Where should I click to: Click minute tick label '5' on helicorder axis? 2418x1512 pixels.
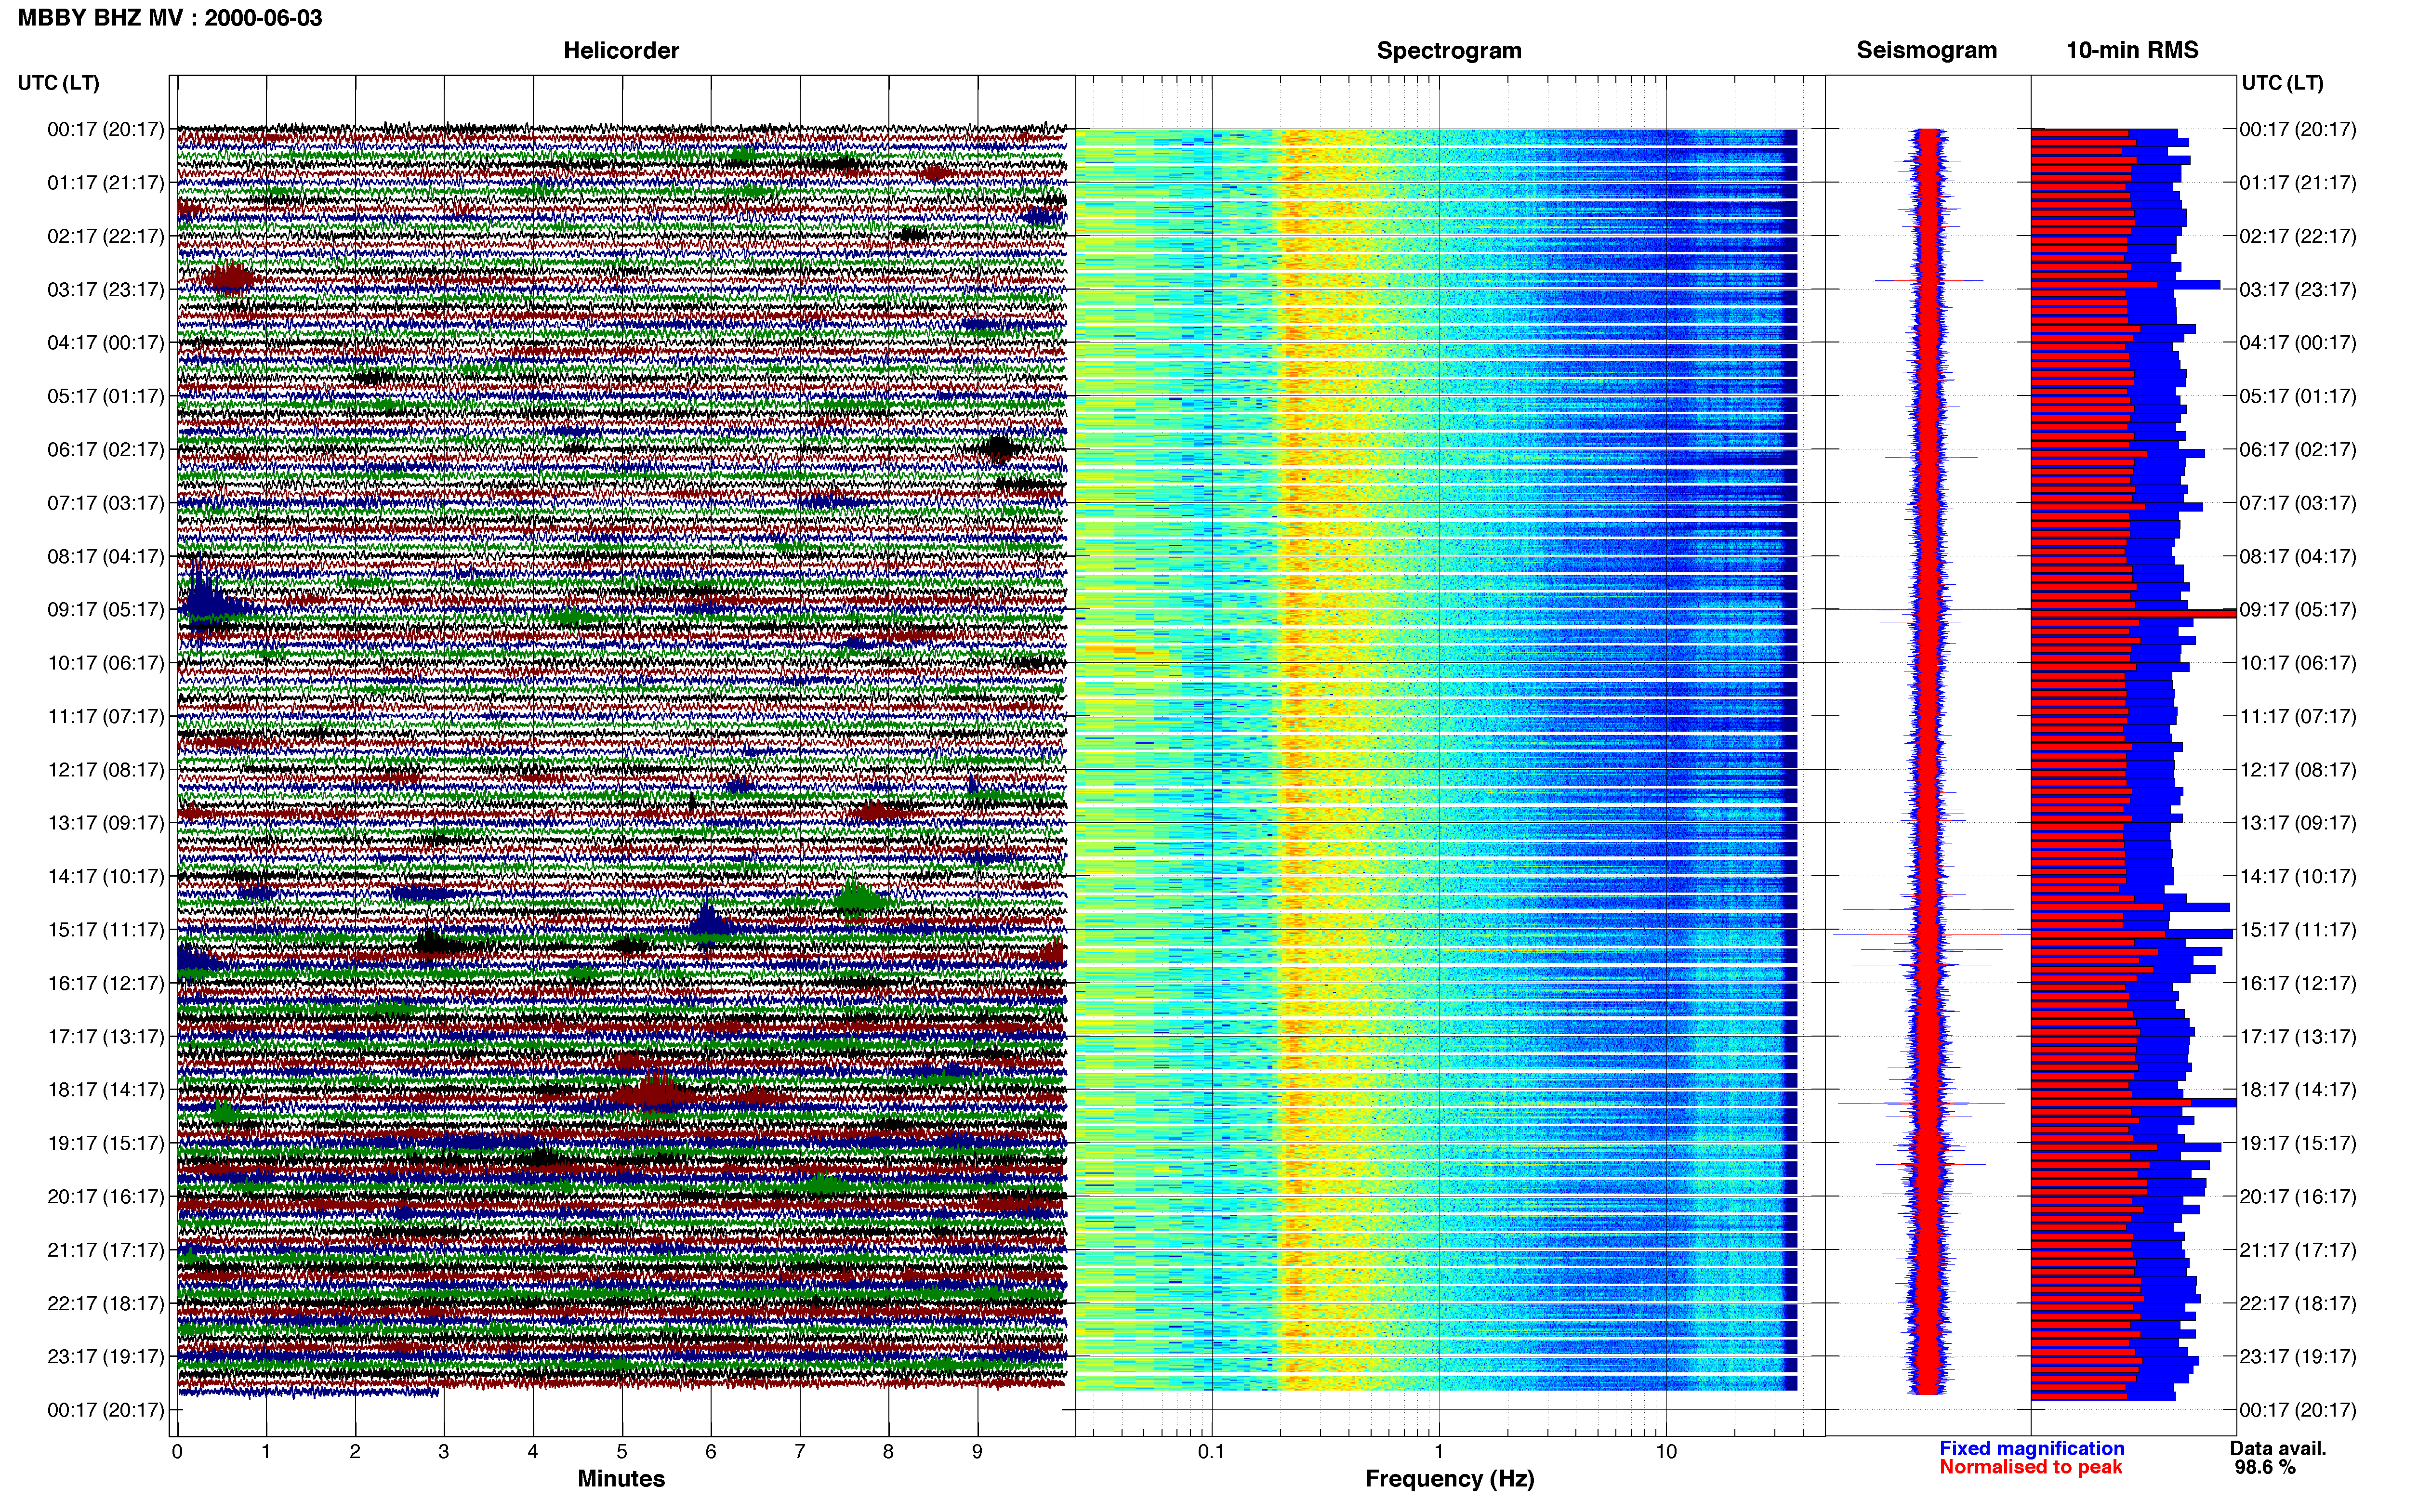pyautogui.click(x=622, y=1451)
